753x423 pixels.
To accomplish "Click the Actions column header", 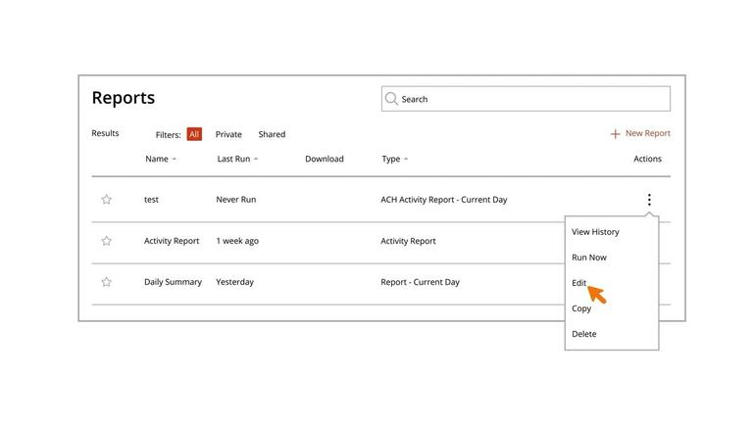I will [647, 159].
